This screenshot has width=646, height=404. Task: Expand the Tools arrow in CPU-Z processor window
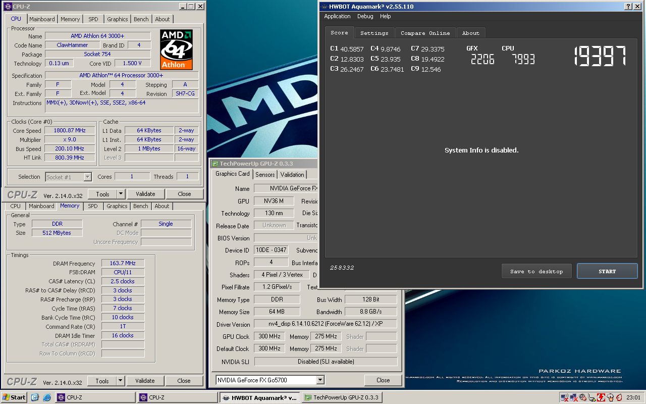[121, 194]
